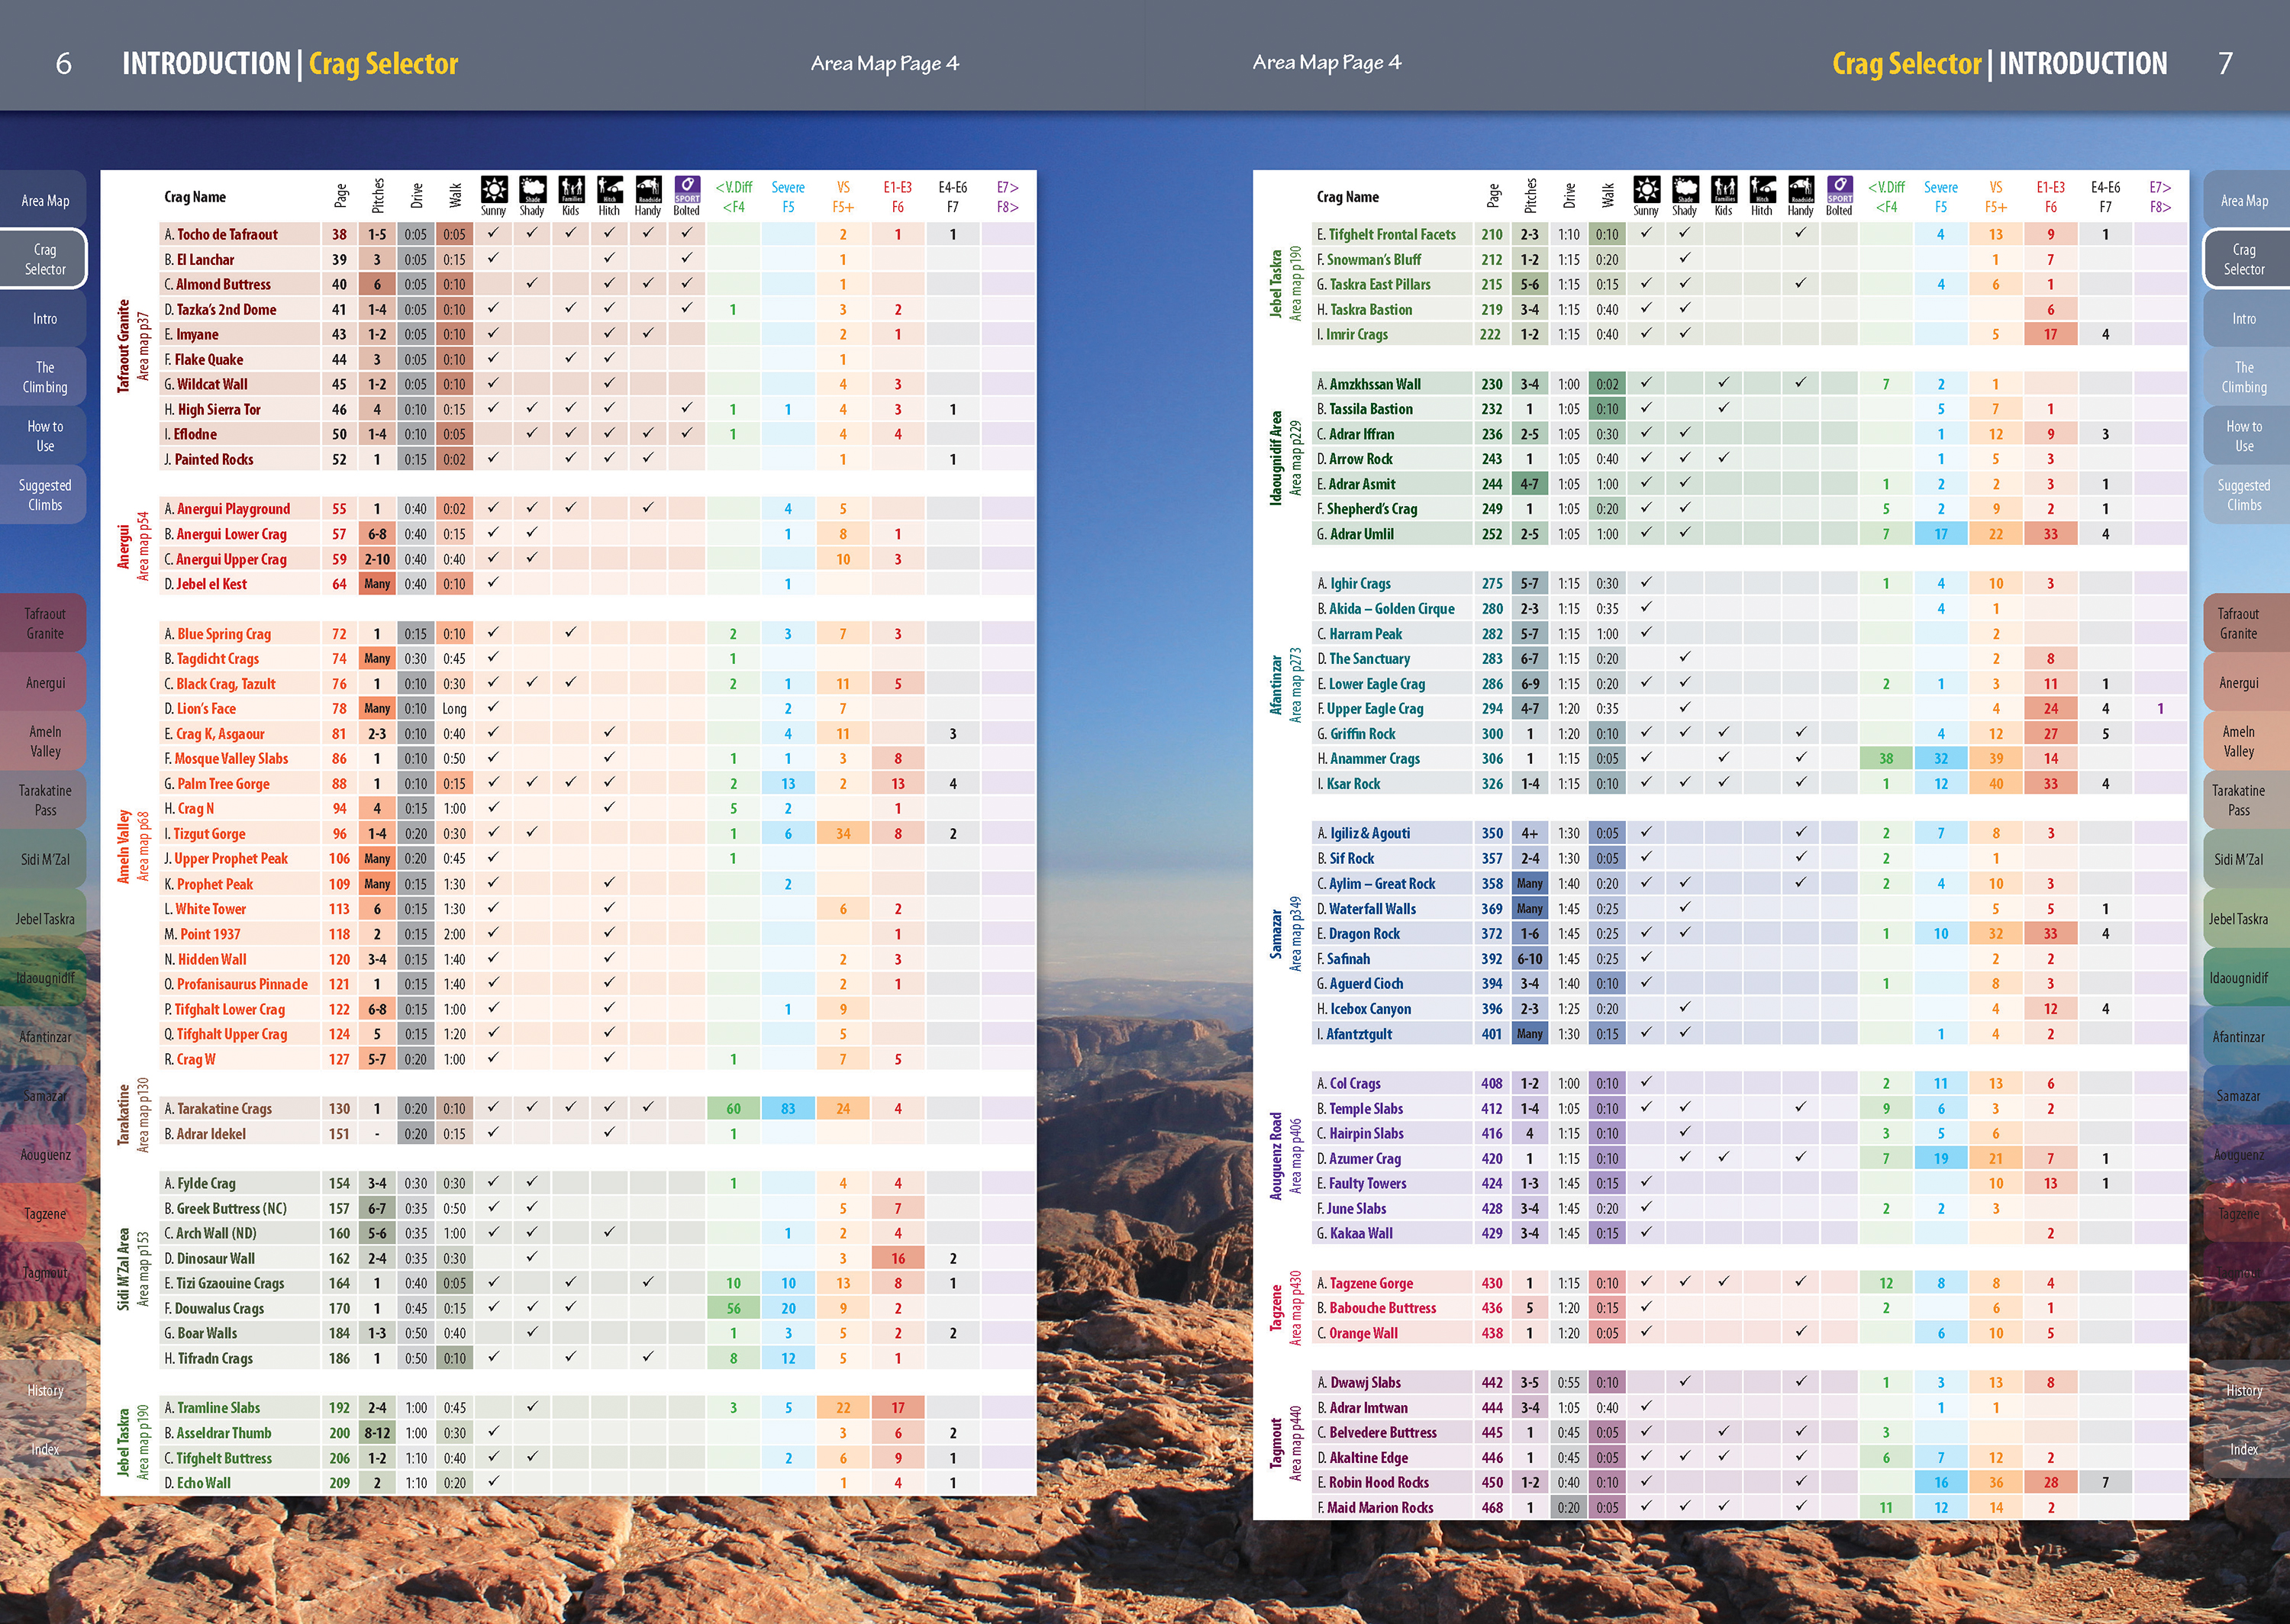Click the Hitch icon on page 6

[x=609, y=190]
